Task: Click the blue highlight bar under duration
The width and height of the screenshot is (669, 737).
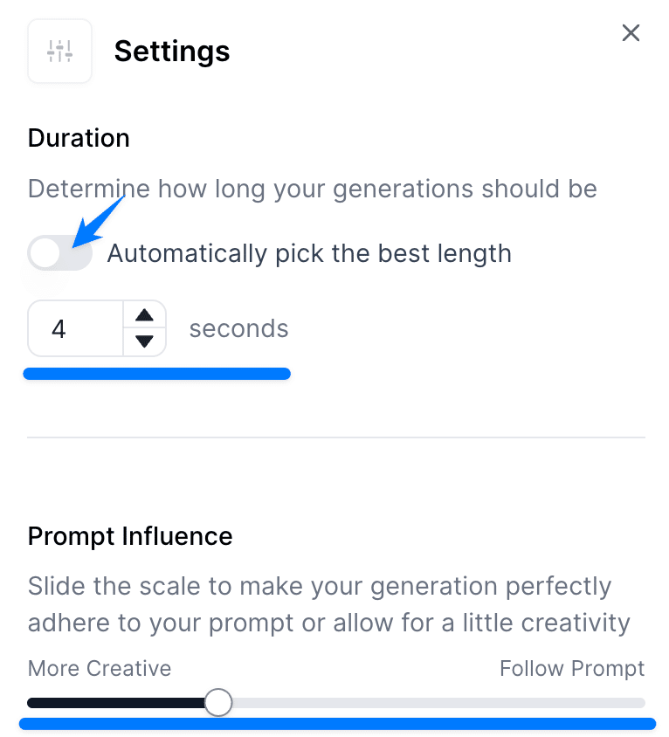Action: pos(157,375)
